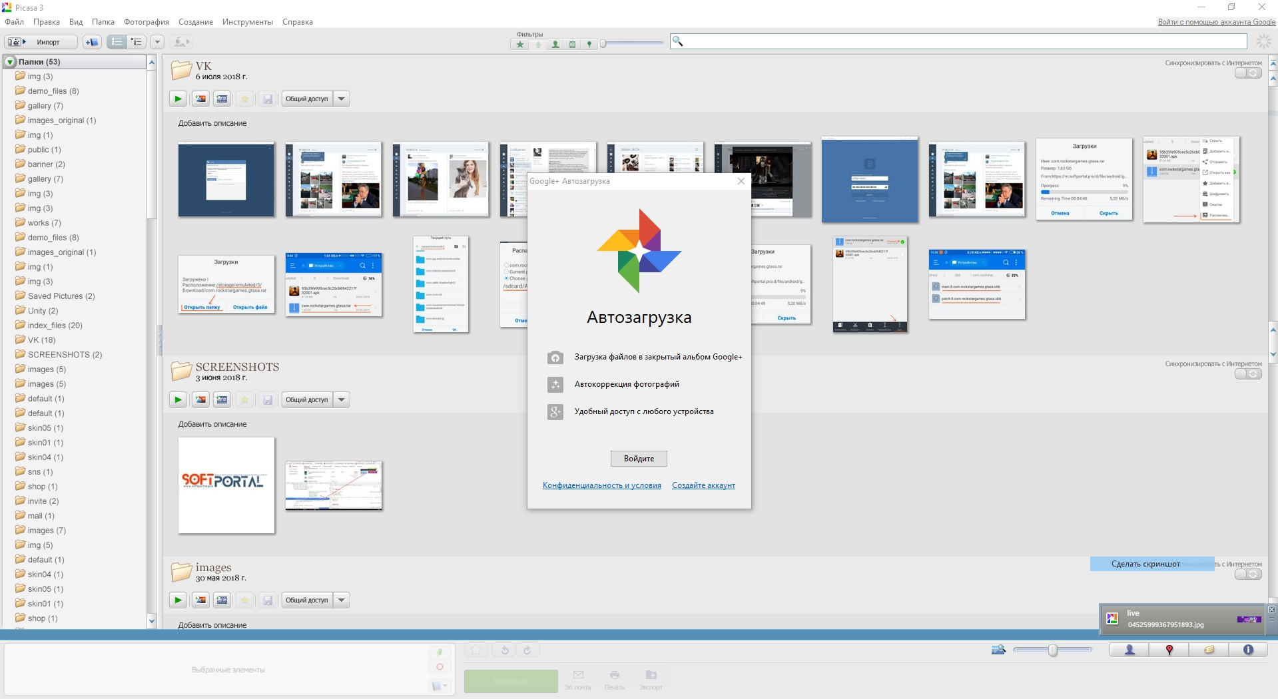1278x699 pixels.
Task: Open the view options dropdown in the toolbar
Action: click(x=157, y=42)
